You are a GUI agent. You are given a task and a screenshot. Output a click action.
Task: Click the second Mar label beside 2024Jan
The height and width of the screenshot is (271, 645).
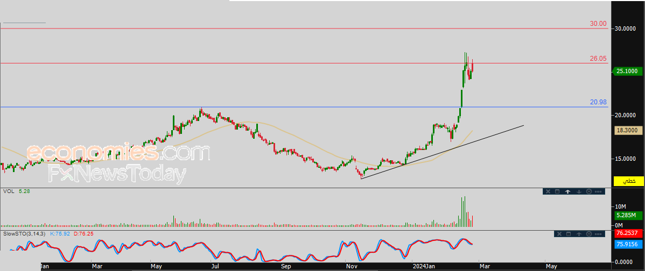485,267
